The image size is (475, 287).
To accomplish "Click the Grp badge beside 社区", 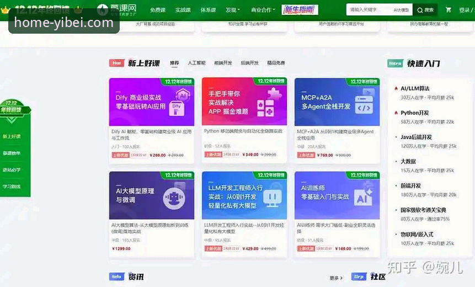I will tap(359, 277).
